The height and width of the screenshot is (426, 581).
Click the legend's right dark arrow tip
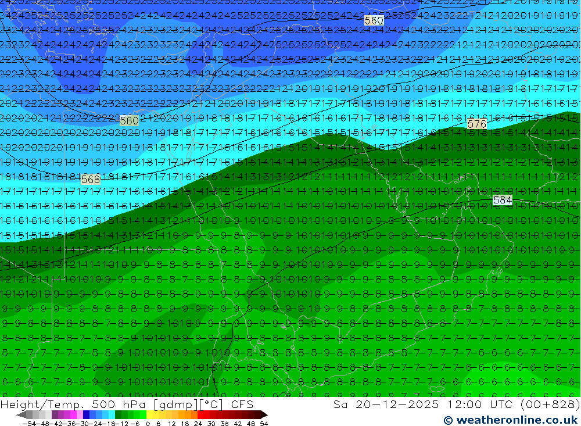(x=263, y=415)
